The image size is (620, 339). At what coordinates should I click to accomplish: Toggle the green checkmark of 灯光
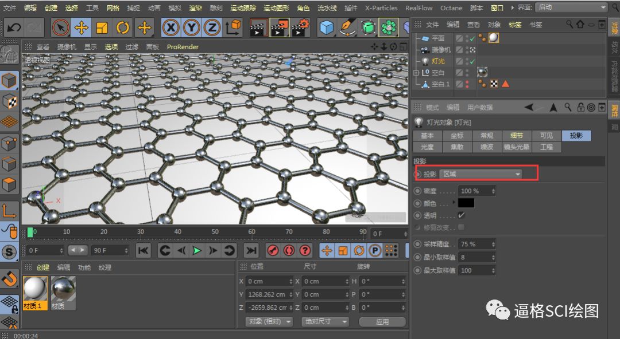pos(472,61)
